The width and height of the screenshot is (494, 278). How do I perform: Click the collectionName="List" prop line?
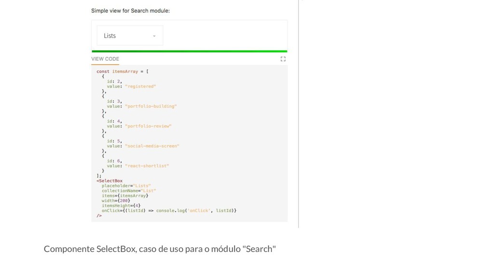128,191
